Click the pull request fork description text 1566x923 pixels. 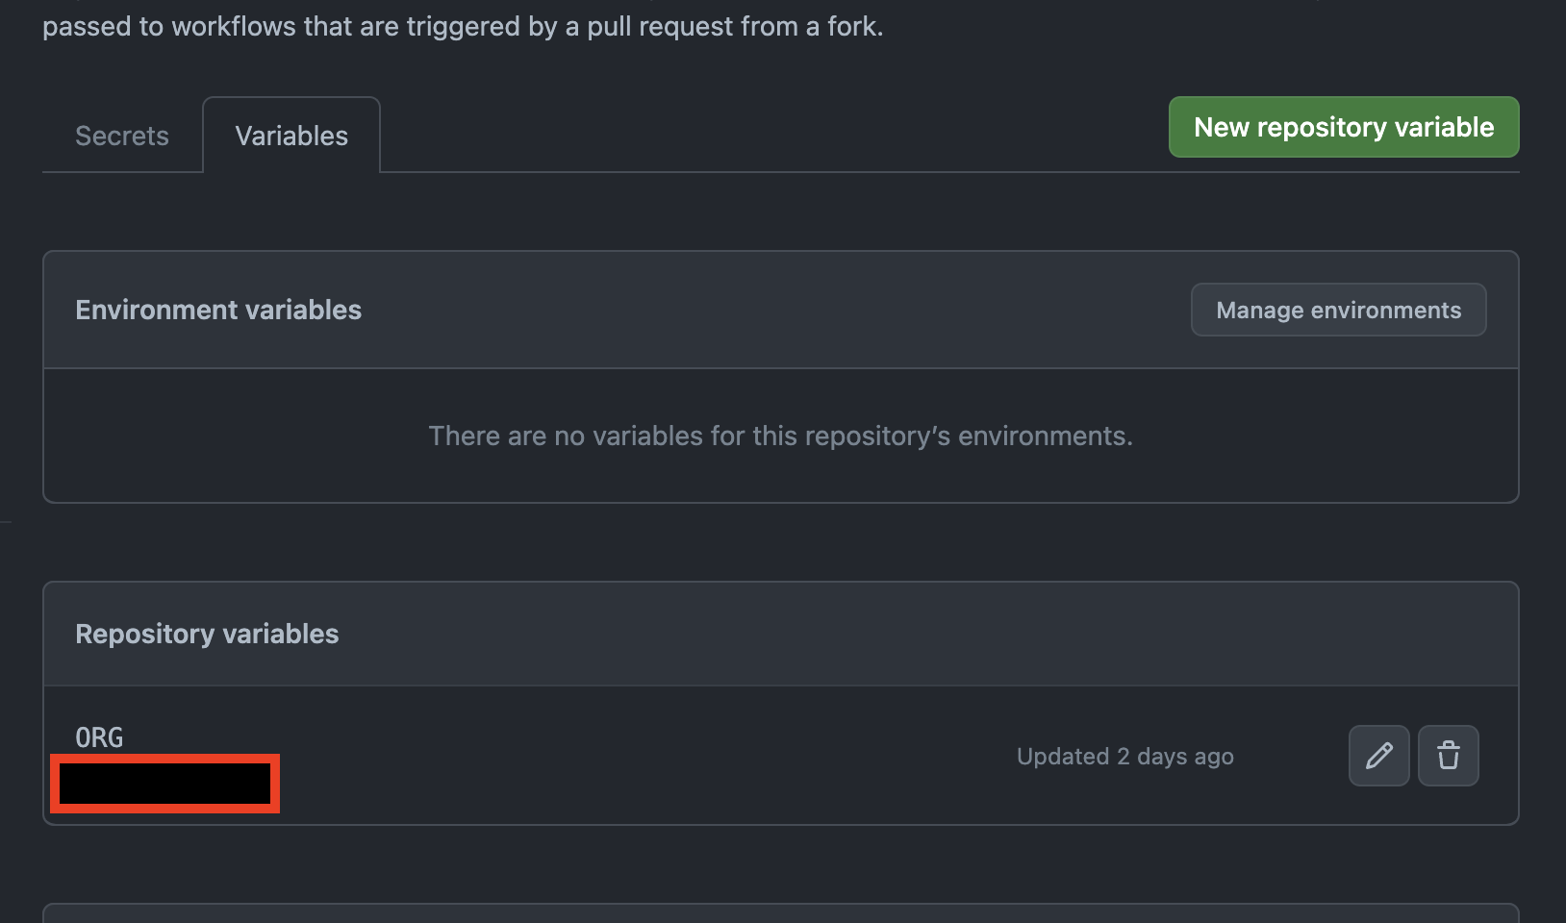coord(462,26)
